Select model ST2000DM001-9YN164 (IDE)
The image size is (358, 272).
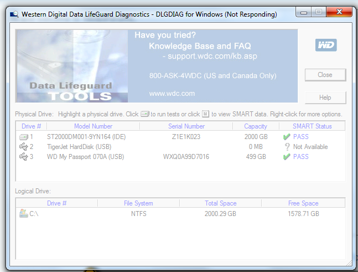(x=86, y=137)
